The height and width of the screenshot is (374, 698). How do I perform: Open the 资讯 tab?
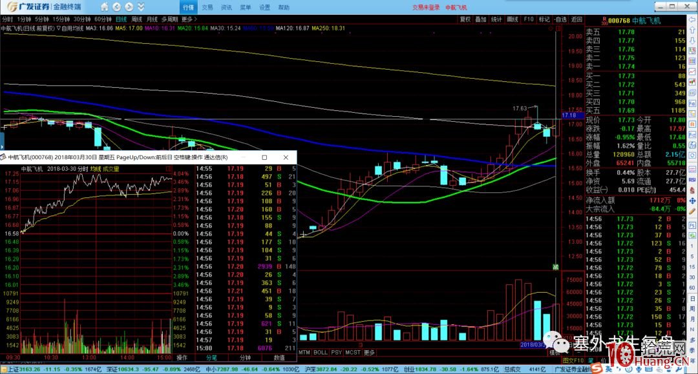coord(227,8)
